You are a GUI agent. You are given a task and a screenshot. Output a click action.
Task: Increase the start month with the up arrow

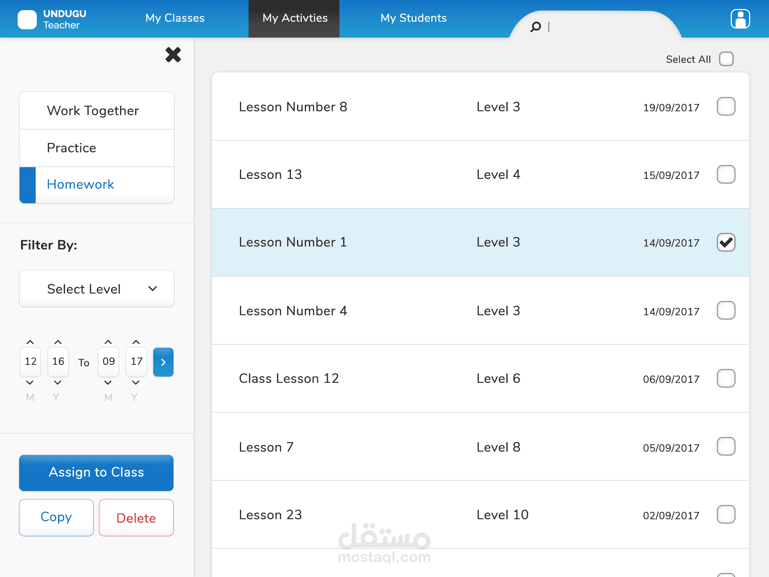(30, 342)
